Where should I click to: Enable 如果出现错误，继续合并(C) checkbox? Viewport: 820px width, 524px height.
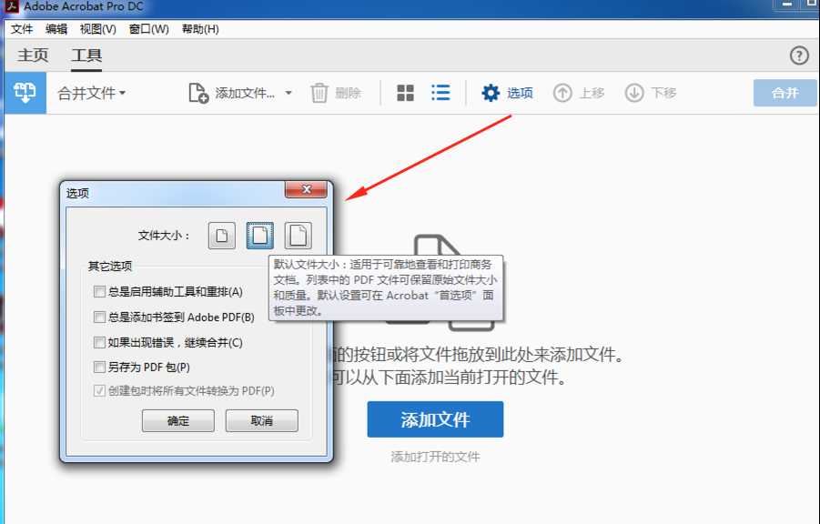pos(99,343)
